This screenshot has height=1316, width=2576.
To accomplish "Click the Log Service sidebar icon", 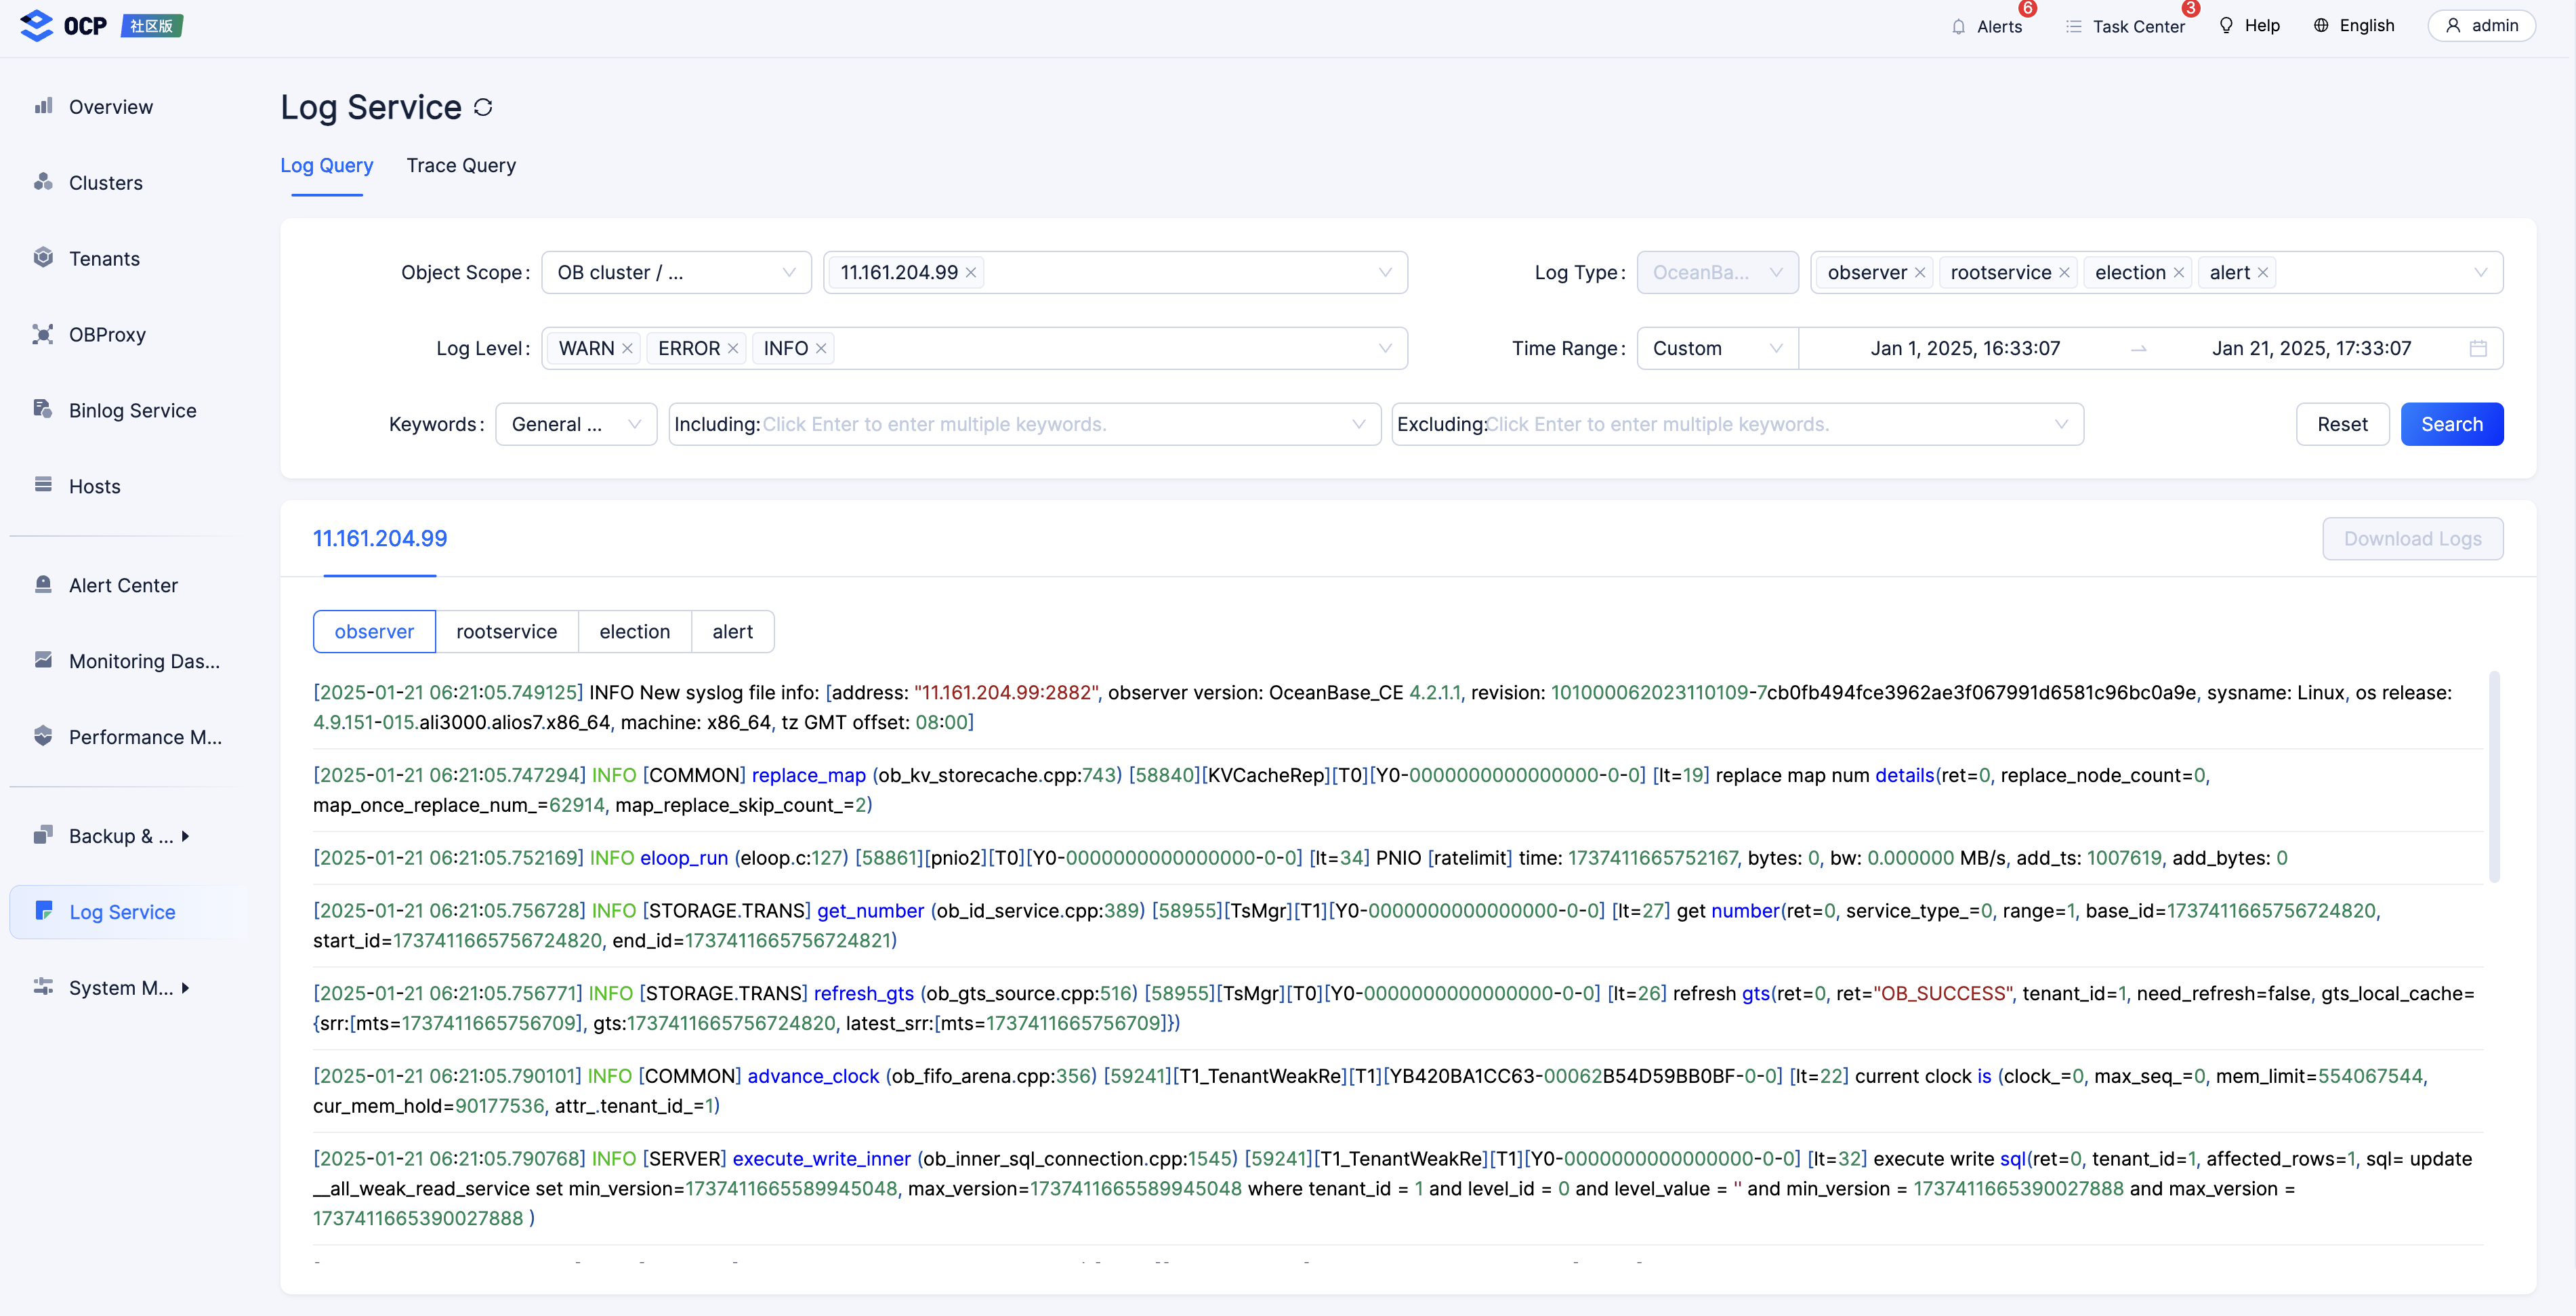I will coord(43,911).
